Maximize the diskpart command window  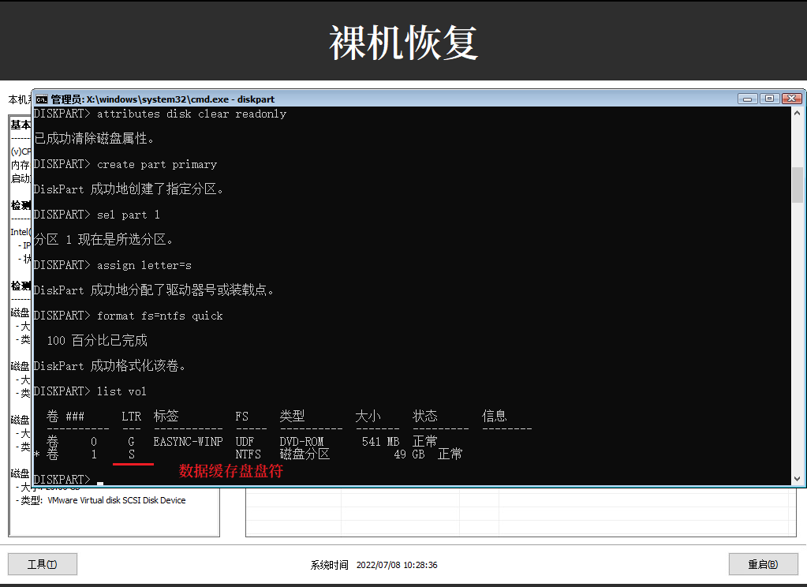pos(769,99)
